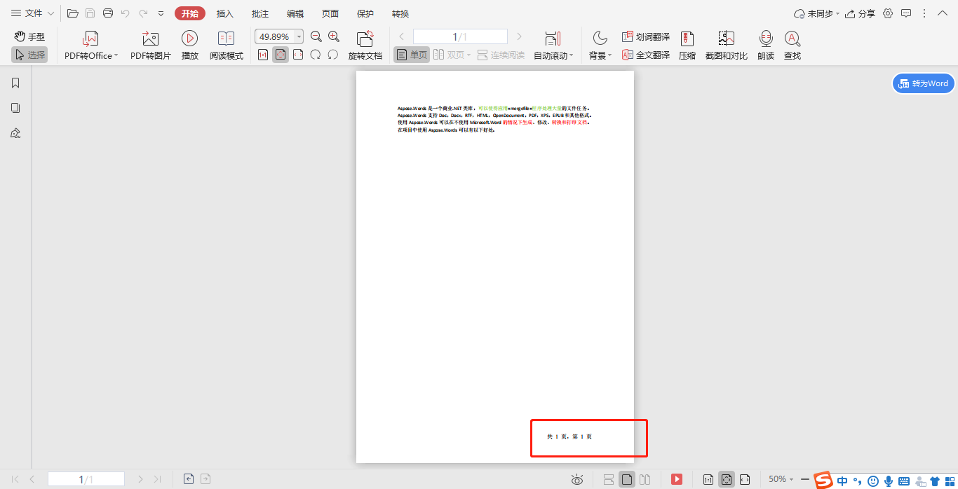Switch to the 插入 tab
The width and height of the screenshot is (958, 489).
(x=225, y=13)
